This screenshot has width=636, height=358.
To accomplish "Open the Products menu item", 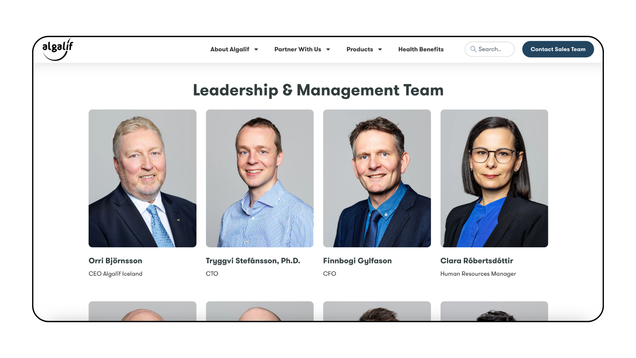I will (x=360, y=49).
